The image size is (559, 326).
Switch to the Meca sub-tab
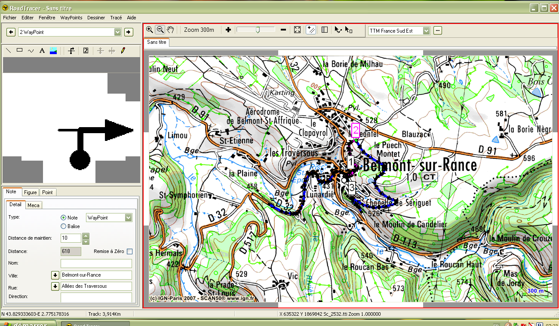33,205
